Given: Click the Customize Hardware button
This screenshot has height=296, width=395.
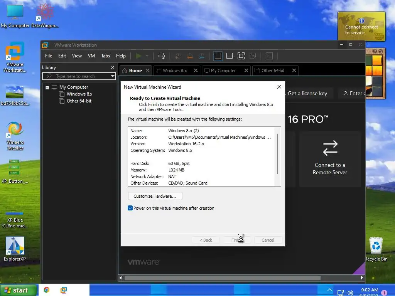Looking at the screenshot, I should [155, 196].
